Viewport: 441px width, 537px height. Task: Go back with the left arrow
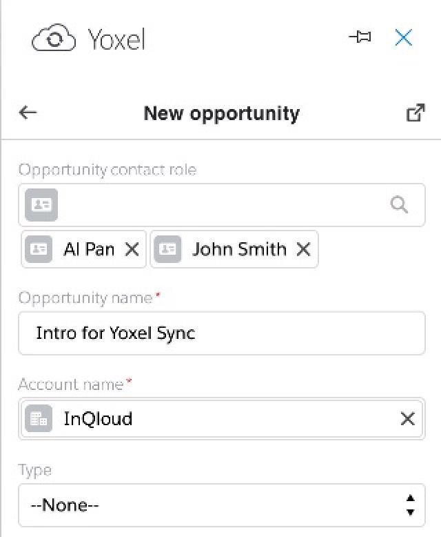(28, 113)
